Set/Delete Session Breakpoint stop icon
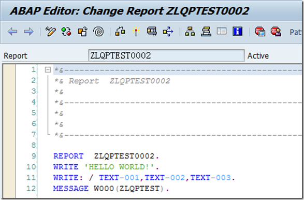The height and width of the screenshot is (200, 304). (x=260, y=32)
